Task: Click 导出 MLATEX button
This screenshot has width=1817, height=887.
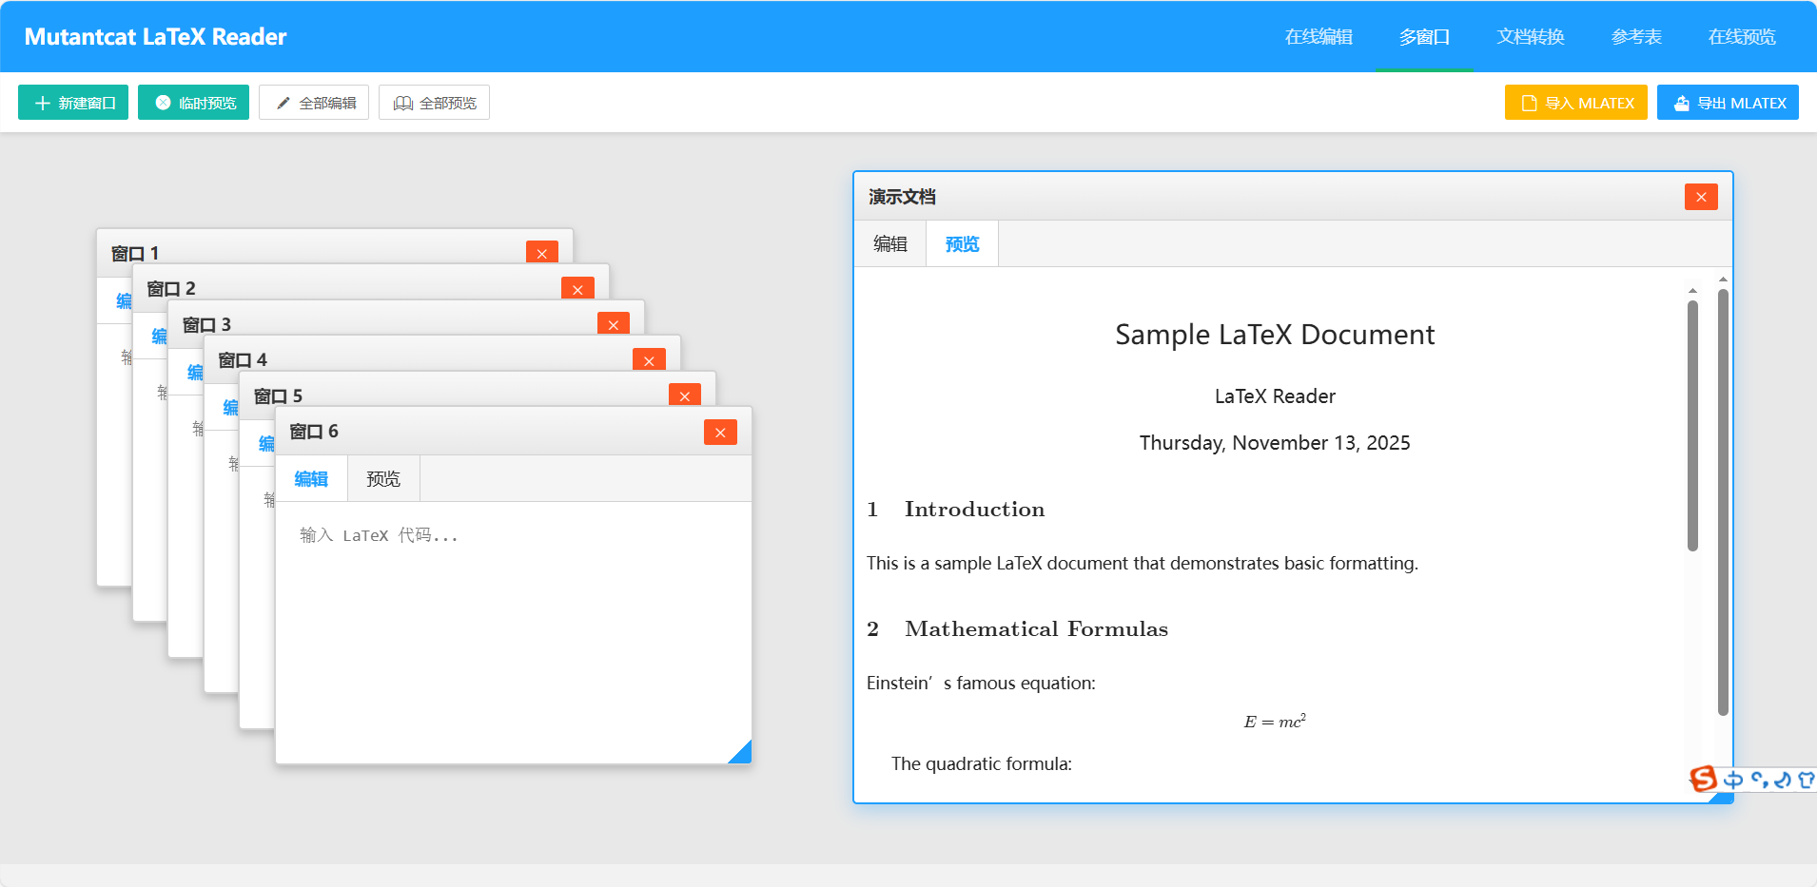Action: [x=1728, y=103]
